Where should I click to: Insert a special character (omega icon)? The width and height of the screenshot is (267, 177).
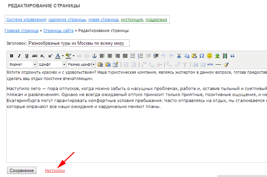pos(202,56)
